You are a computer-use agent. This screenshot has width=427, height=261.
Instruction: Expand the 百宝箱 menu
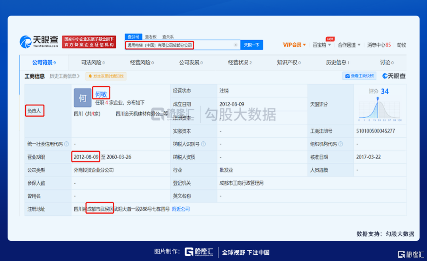click(321, 45)
